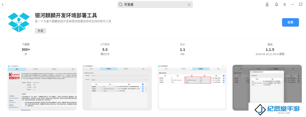Focus the search field containing 开发者
The width and height of the screenshot is (306, 117).
click(x=155, y=5)
